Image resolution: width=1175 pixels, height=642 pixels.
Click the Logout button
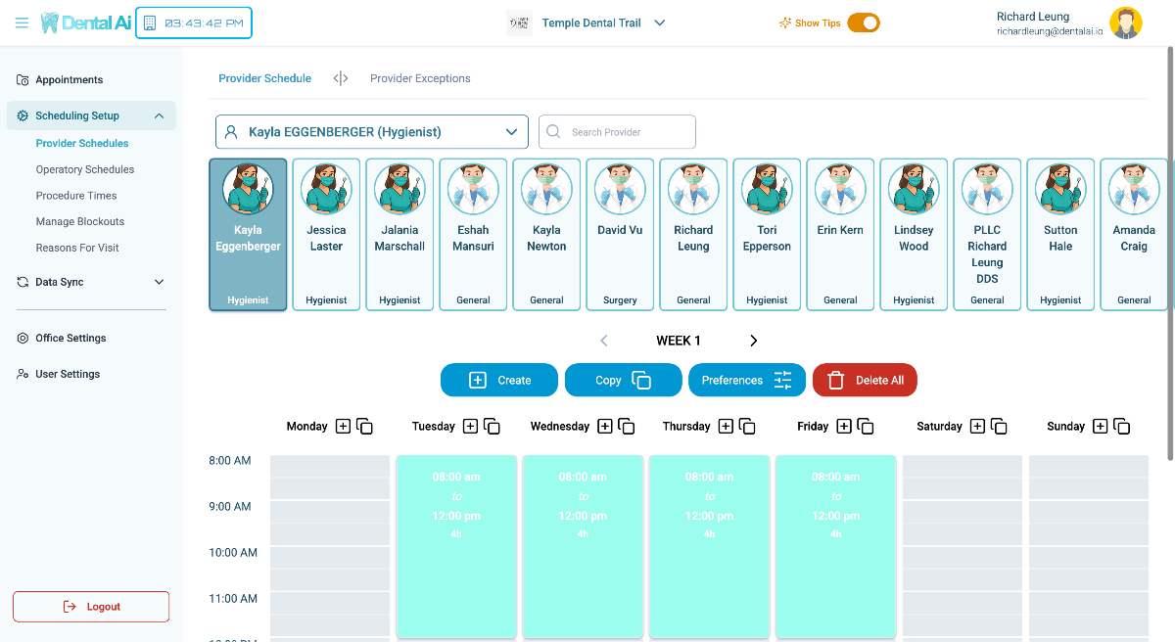(x=91, y=607)
